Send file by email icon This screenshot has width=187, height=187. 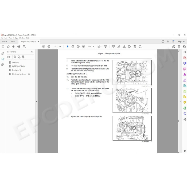[179, 46]
